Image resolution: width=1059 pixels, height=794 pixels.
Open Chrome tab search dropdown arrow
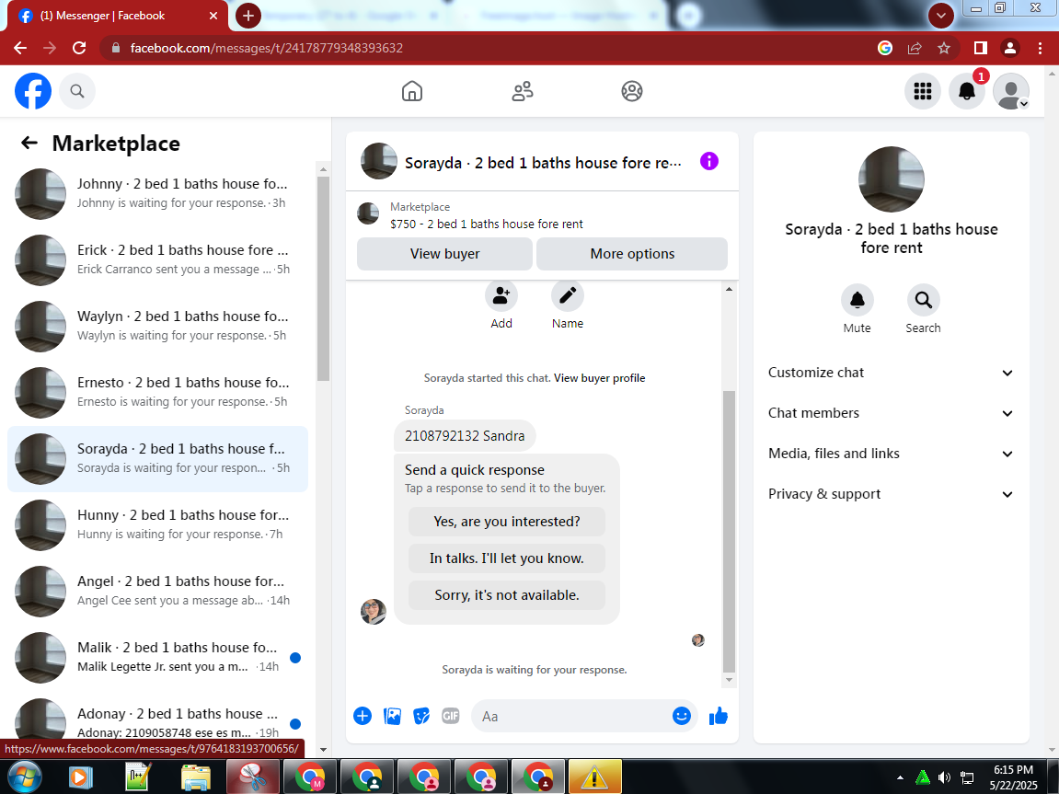941,16
